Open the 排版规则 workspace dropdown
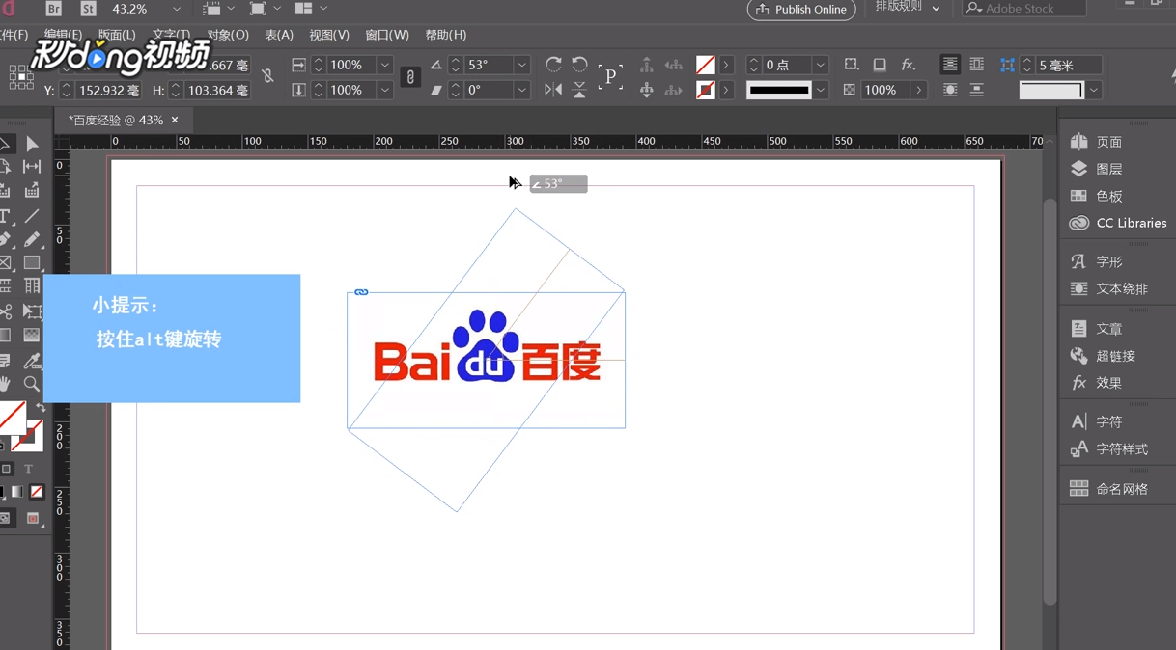 [908, 7]
